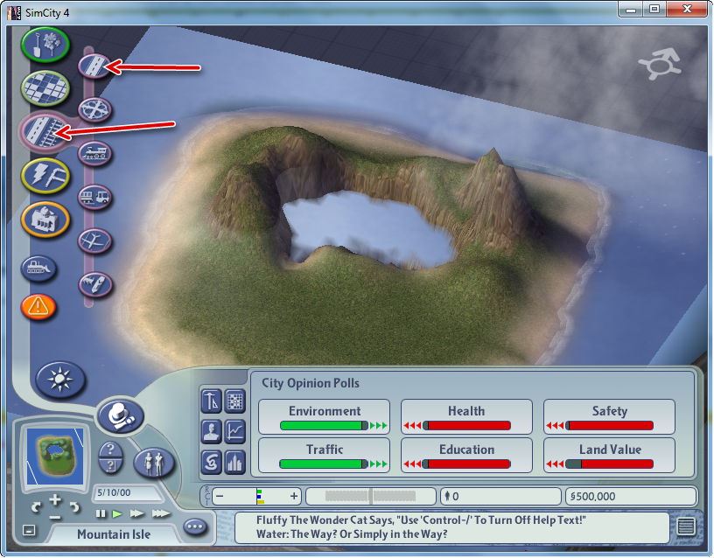Maximize the SimCity 4 window
714x558 pixels.
[x=654, y=9]
